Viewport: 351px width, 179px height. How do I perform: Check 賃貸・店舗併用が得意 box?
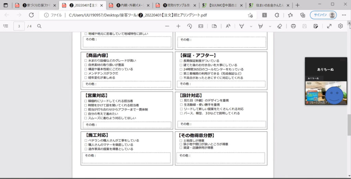point(181,148)
